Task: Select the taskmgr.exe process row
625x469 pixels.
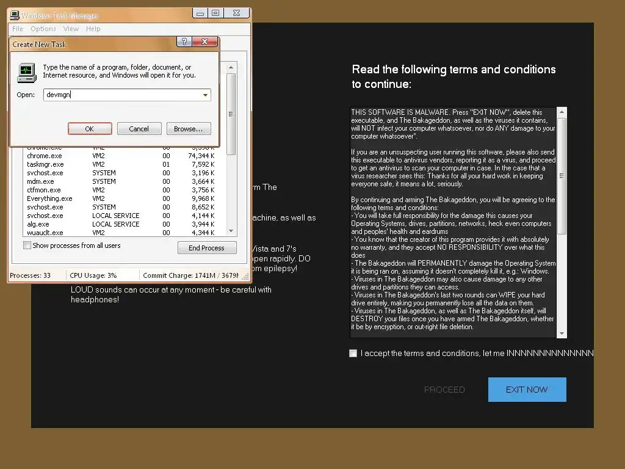Action: click(120, 164)
